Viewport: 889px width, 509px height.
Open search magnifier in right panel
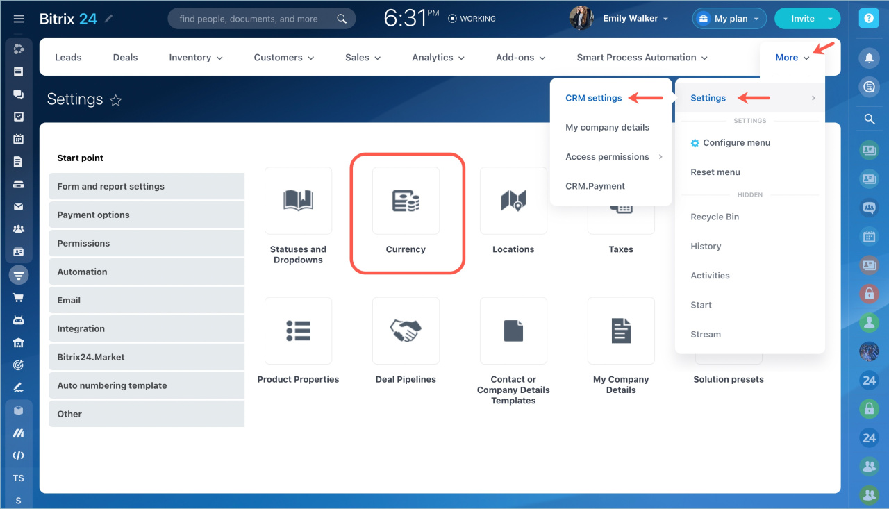point(869,119)
